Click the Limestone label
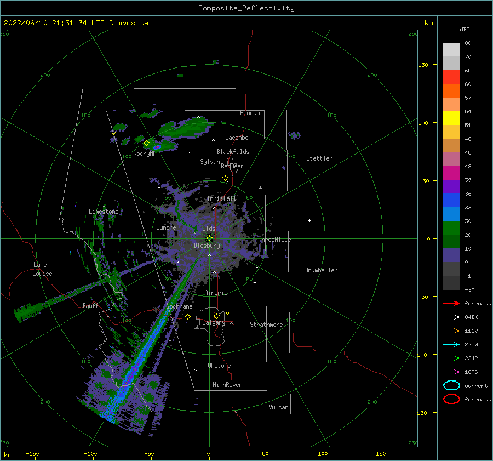The height and width of the screenshot is (461, 493). (x=104, y=212)
